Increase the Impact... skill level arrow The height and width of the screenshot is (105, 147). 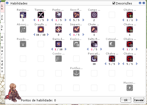[83, 35]
